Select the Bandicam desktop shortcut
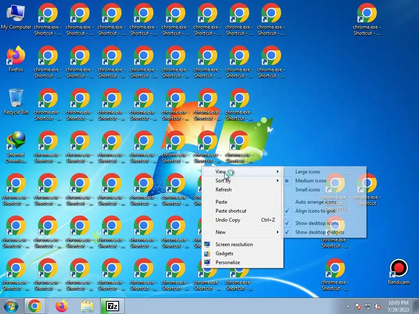Screen dimensions: 419x314 coord(399,271)
